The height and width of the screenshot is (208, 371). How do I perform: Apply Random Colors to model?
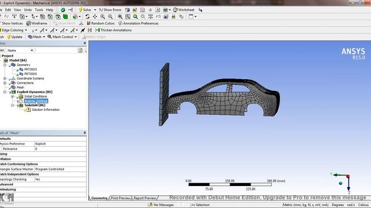click(100, 23)
